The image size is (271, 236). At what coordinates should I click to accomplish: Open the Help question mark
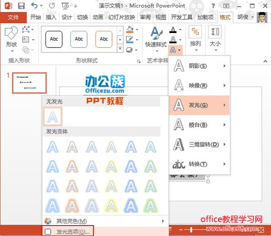pos(213,6)
